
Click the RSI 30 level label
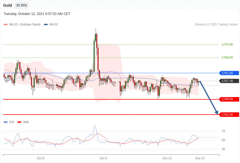pyautogui.click(x=223, y=149)
